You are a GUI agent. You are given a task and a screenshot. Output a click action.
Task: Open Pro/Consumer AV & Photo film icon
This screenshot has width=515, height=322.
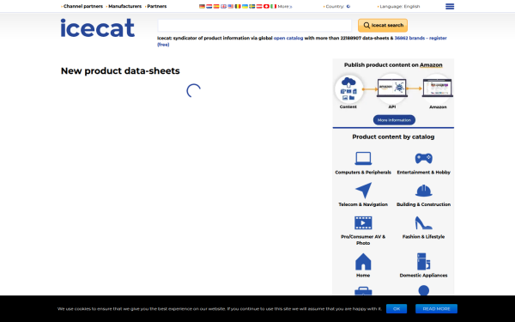tap(363, 222)
